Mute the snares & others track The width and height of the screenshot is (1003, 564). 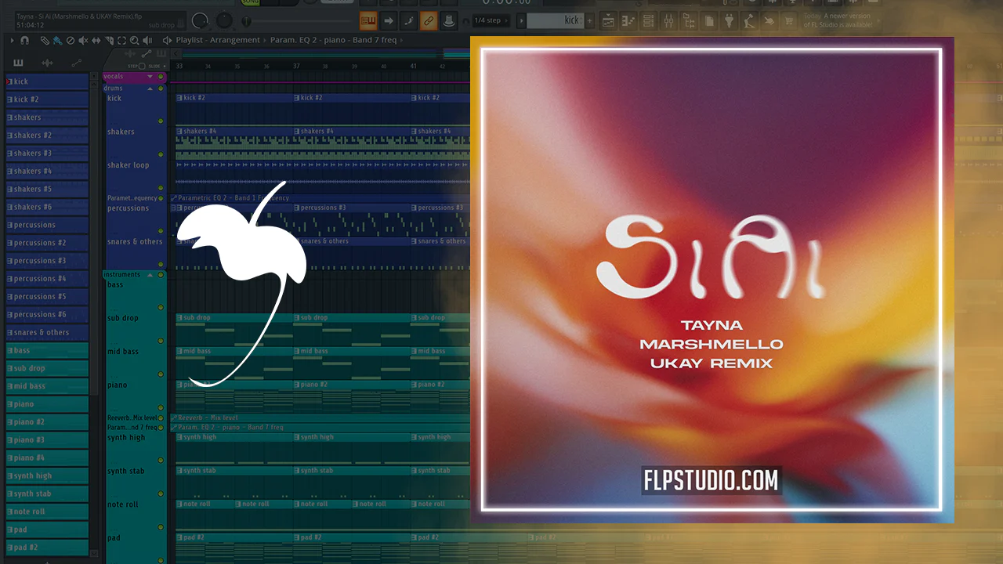click(161, 264)
